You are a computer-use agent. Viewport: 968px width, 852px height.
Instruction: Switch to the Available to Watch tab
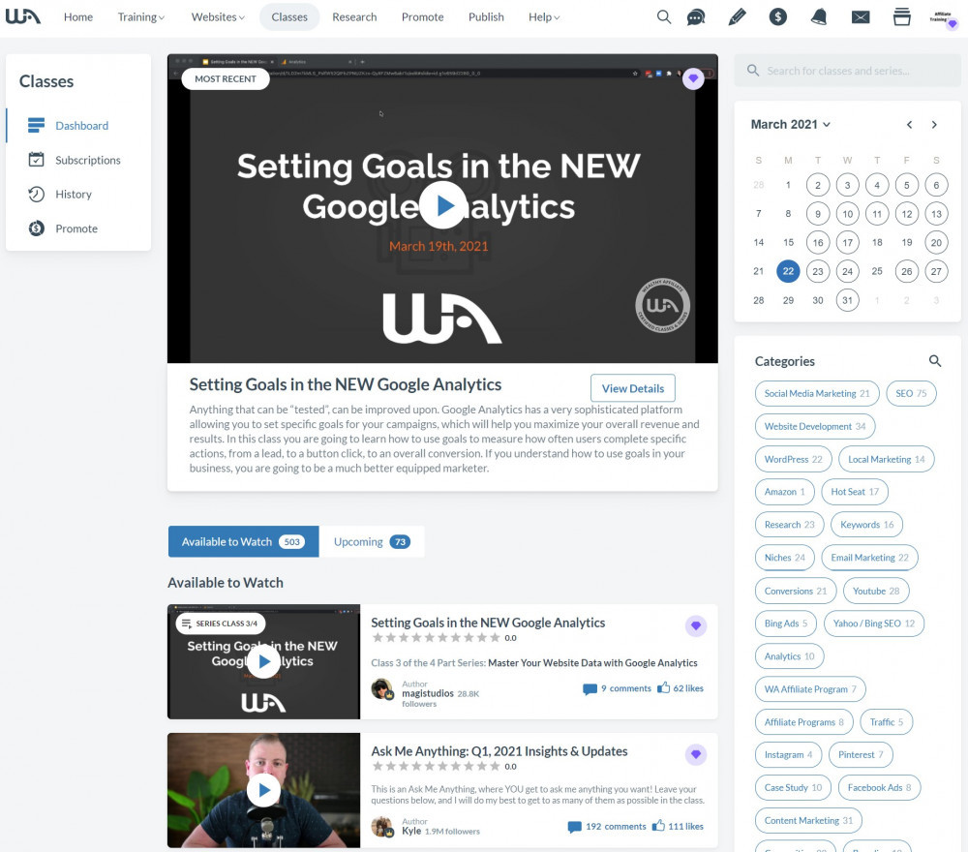pos(243,541)
